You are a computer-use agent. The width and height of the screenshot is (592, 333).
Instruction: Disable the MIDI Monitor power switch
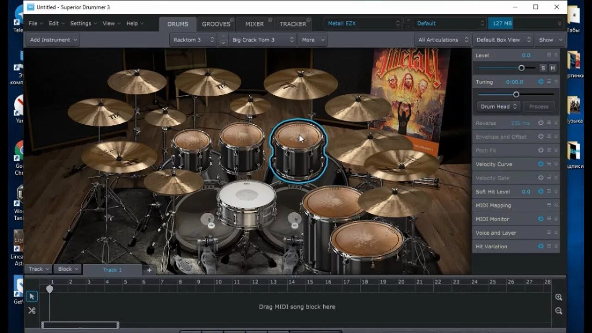pos(541,218)
